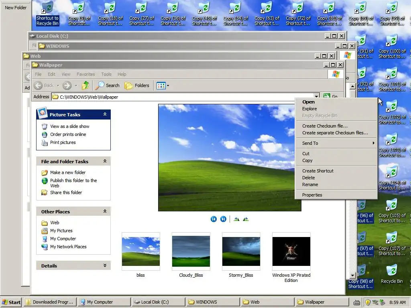
Task: Expand the Address bar dropdown
Action: coord(316,97)
